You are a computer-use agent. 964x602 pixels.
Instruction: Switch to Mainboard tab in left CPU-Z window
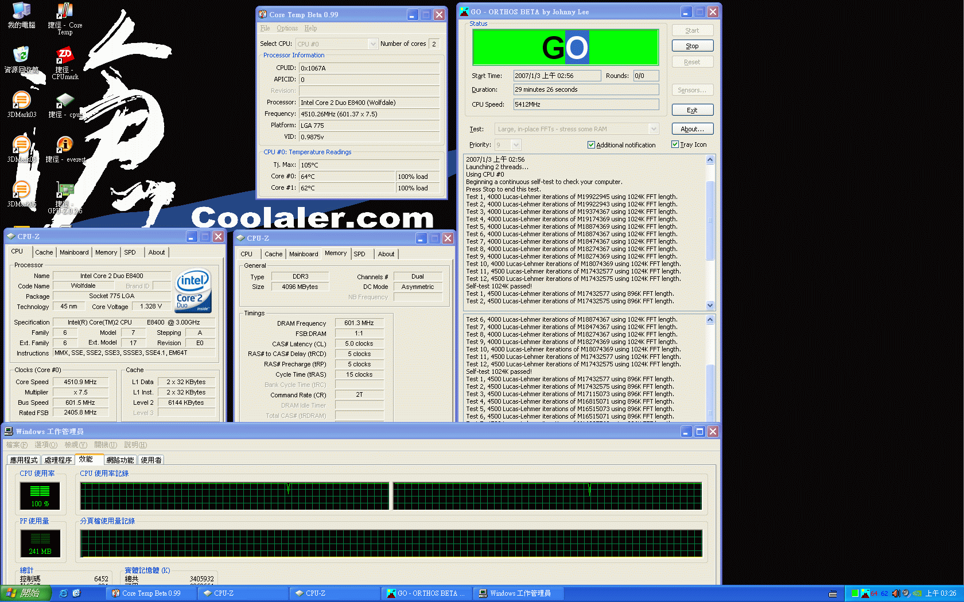click(74, 252)
